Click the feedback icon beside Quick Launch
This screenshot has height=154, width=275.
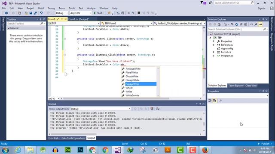click(210, 3)
